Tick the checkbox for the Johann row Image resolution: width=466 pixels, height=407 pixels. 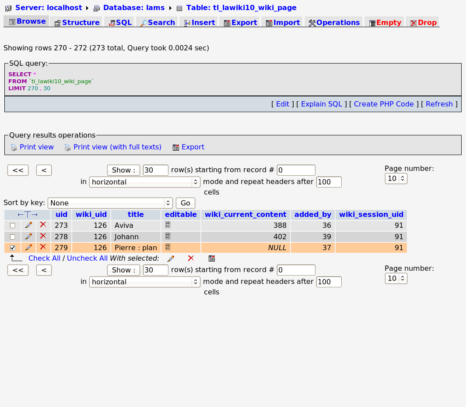[x=13, y=237]
